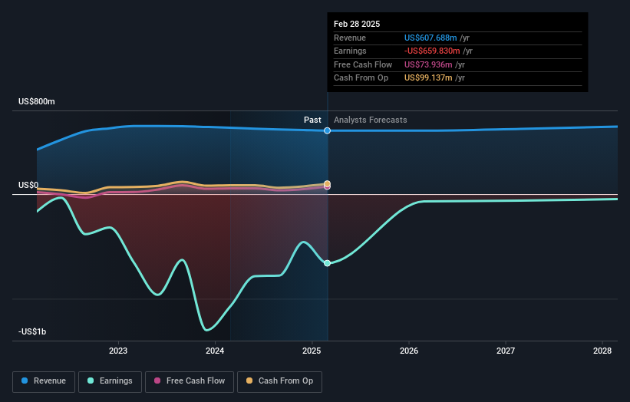The width and height of the screenshot is (630, 402).
Task: Click the Feb 28 2025 tooltip date
Action: (x=357, y=24)
